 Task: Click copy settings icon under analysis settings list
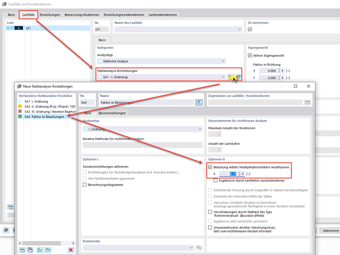pyautogui.click(x=30, y=250)
